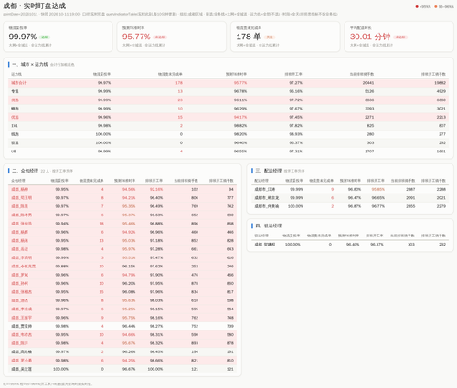Click the large 99.97% KPI value
Viewport: 457px width, 388px height.
(x=23, y=37)
